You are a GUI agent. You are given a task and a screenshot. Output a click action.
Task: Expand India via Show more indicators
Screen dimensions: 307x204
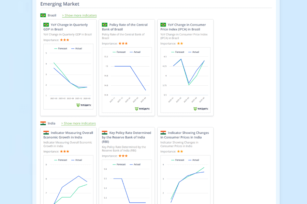coord(78,123)
